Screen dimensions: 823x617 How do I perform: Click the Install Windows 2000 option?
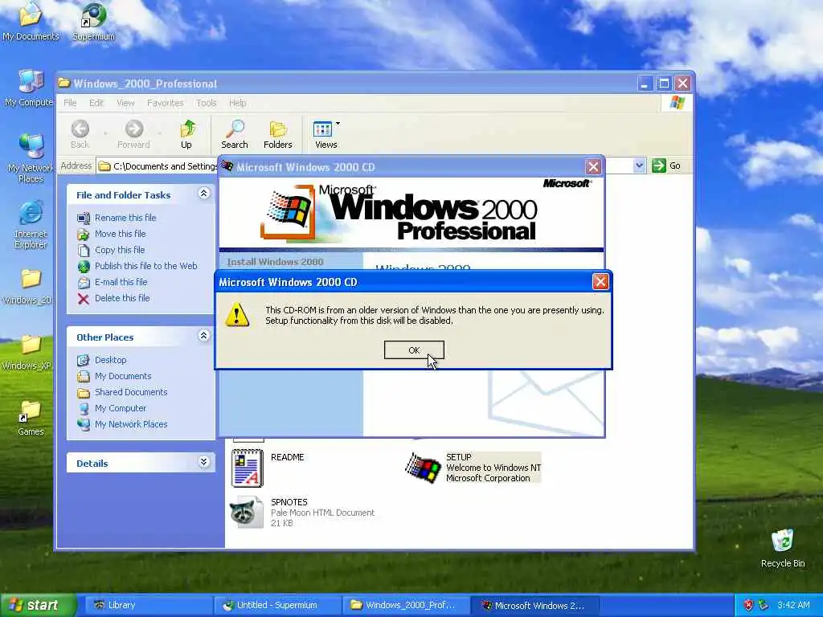(x=275, y=262)
